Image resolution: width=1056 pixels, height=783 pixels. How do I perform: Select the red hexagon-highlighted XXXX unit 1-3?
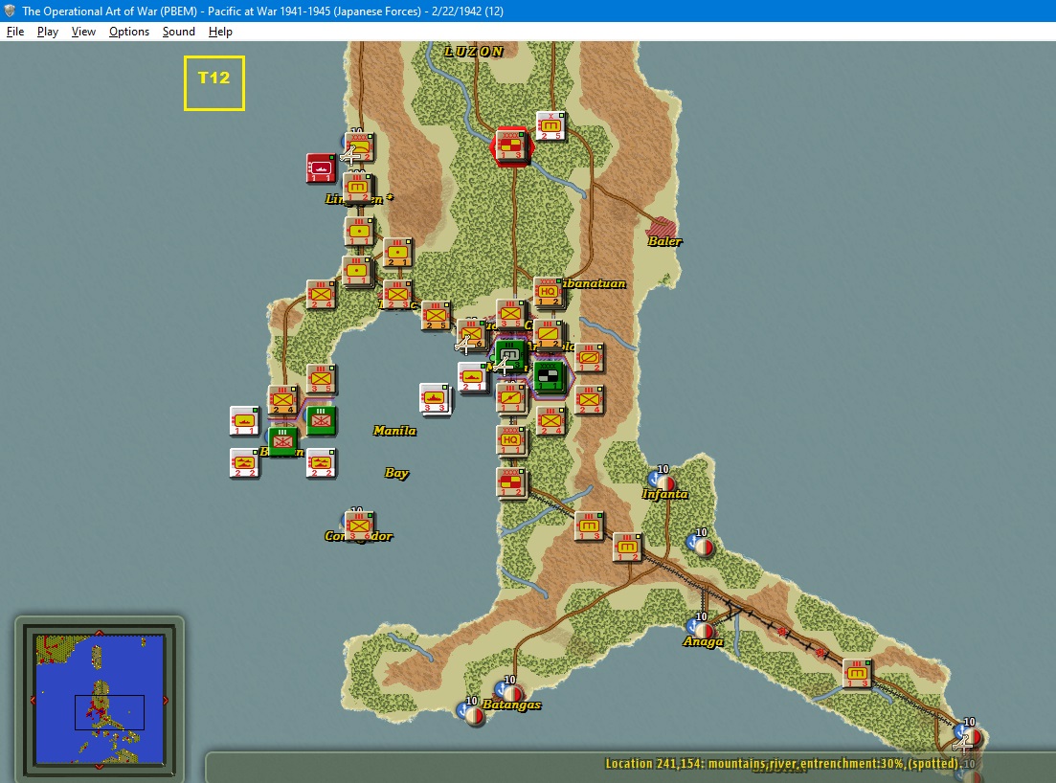511,145
